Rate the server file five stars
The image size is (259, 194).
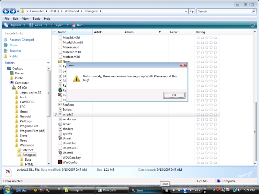[215, 124]
